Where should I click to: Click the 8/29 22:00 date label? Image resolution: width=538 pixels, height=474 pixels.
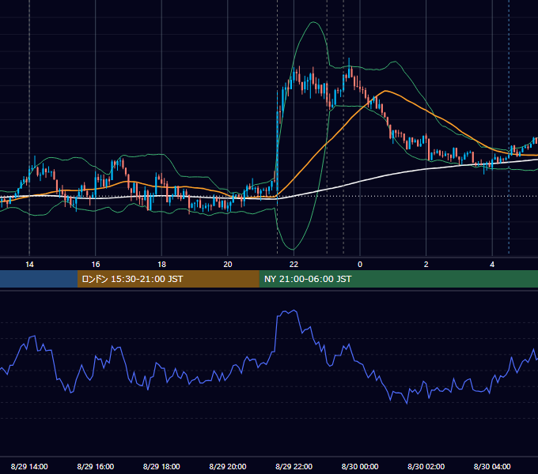tap(294, 466)
